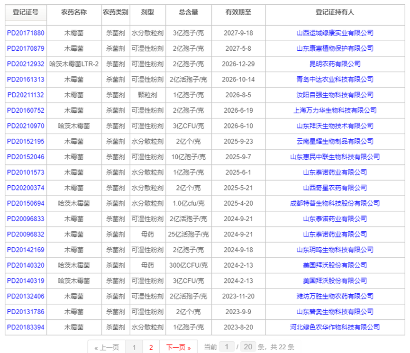Click the PD20150694 registration number
Viewport: 410px width, 353px height.
(x=26, y=203)
